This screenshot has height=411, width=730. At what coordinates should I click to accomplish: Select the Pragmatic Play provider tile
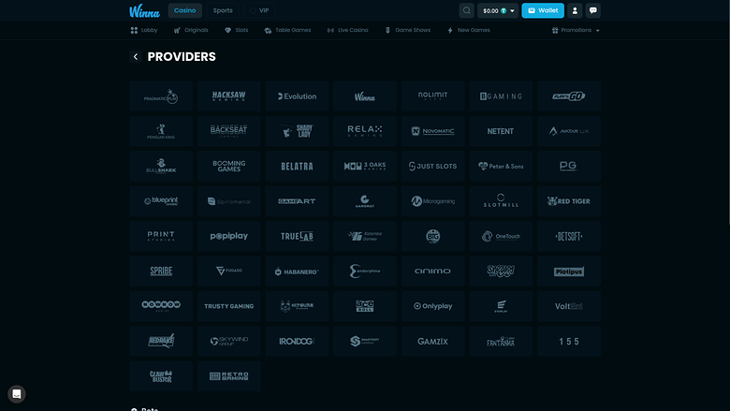161,96
